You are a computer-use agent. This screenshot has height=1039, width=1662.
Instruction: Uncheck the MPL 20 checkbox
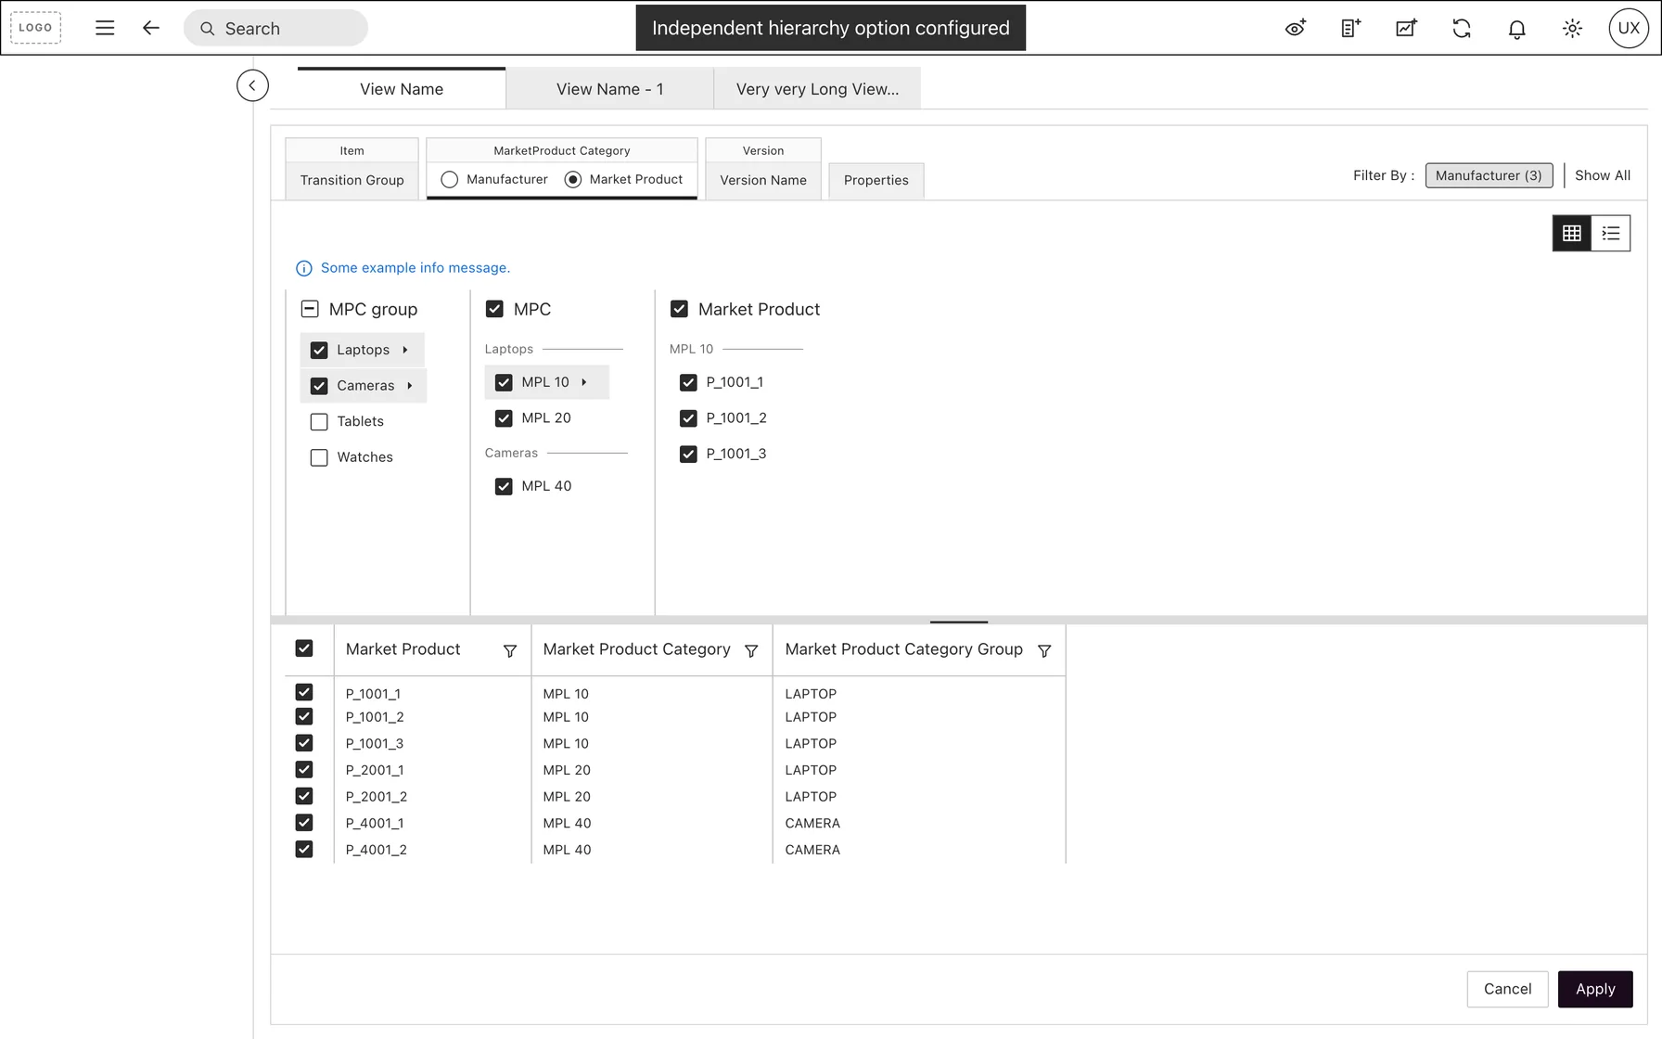[504, 418]
